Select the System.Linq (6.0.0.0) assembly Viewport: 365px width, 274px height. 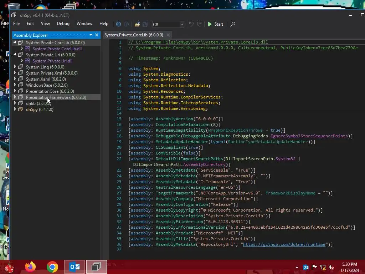45,67
